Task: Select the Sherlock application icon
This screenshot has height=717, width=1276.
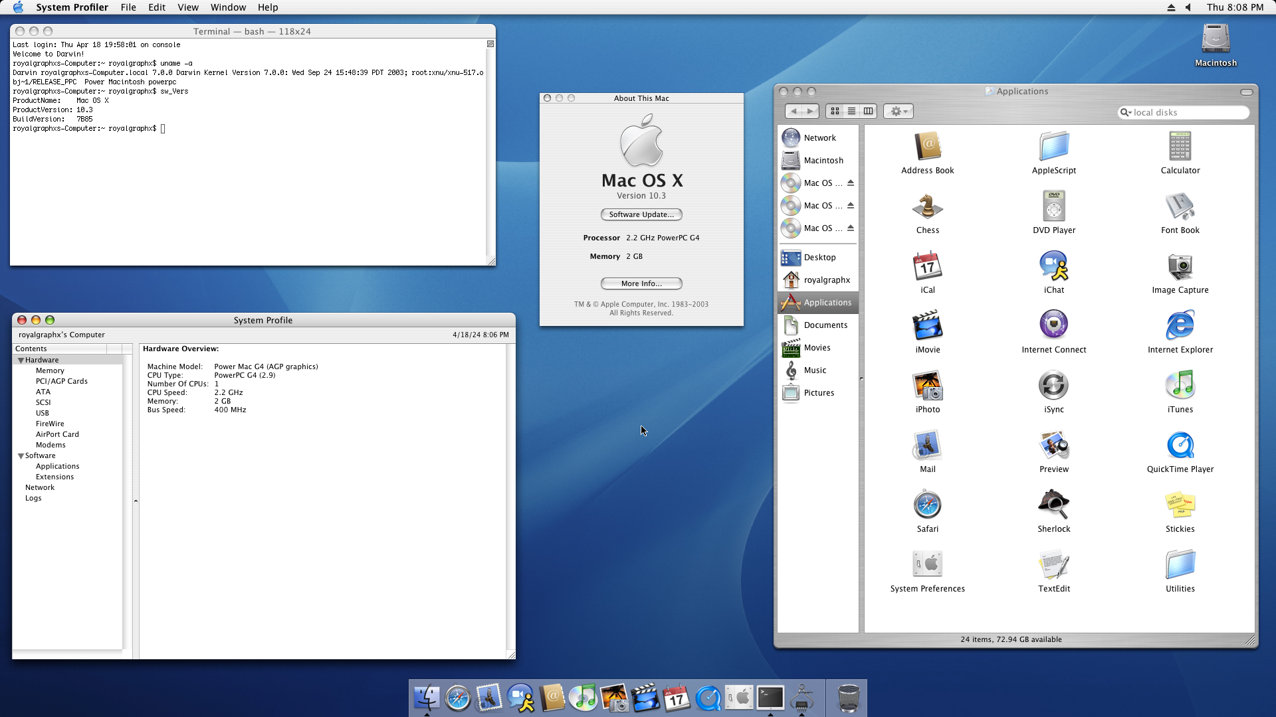Action: point(1054,505)
